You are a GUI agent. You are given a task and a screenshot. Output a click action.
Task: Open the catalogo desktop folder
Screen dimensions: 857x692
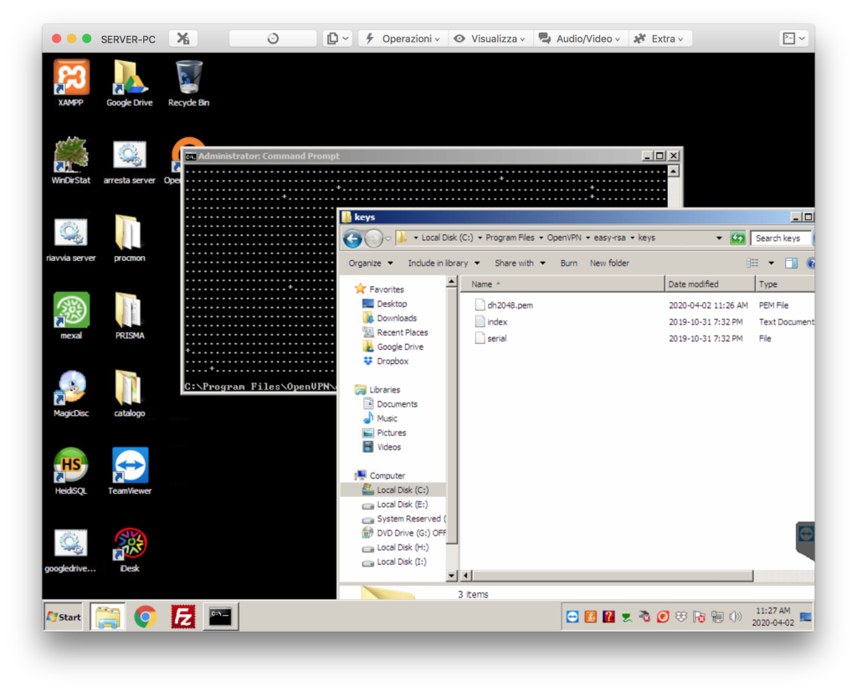click(130, 393)
